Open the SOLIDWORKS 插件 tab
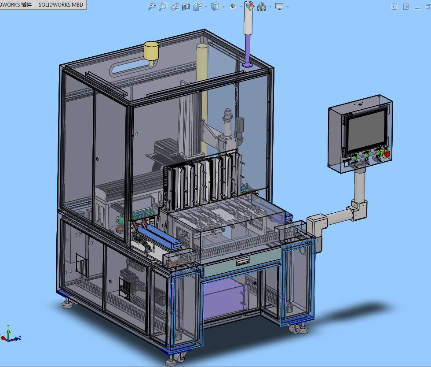The image size is (431, 367). [x=17, y=5]
